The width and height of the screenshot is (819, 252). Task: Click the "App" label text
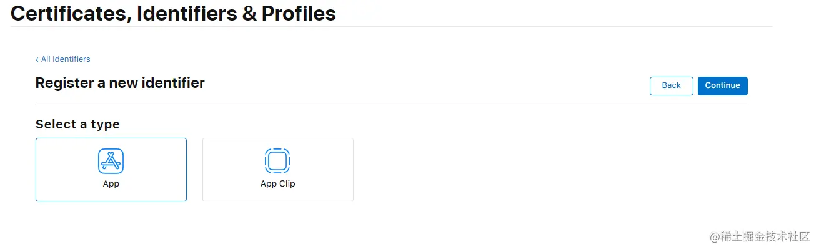coord(111,184)
